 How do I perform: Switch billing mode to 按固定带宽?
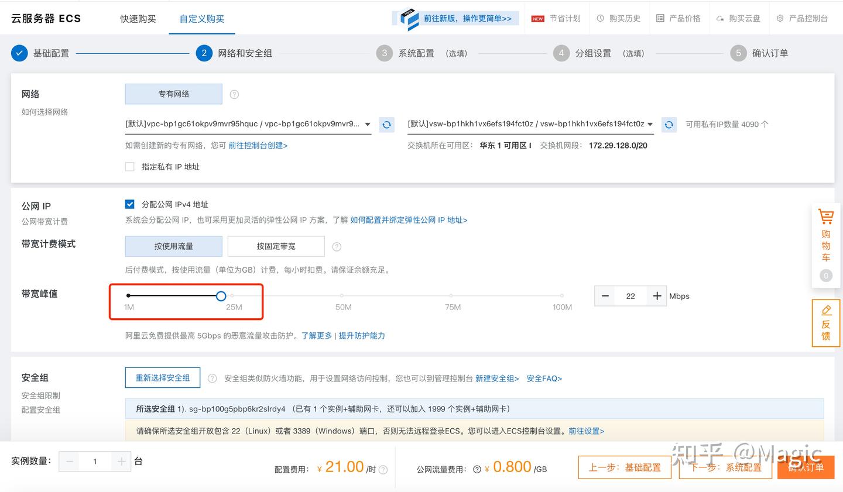click(x=276, y=246)
